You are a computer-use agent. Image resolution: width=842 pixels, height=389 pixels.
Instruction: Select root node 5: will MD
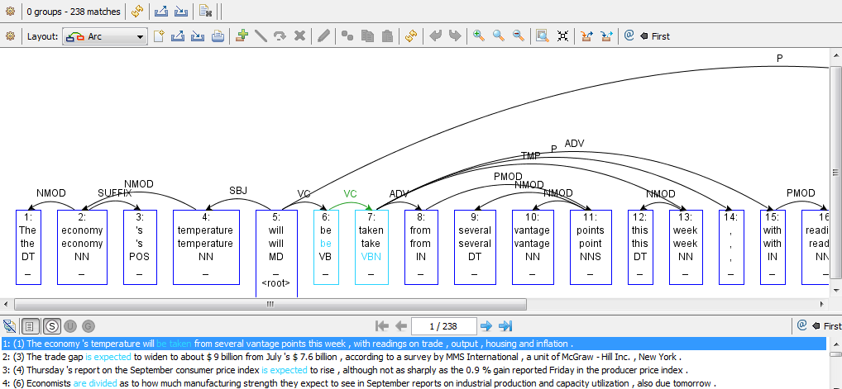276,254
